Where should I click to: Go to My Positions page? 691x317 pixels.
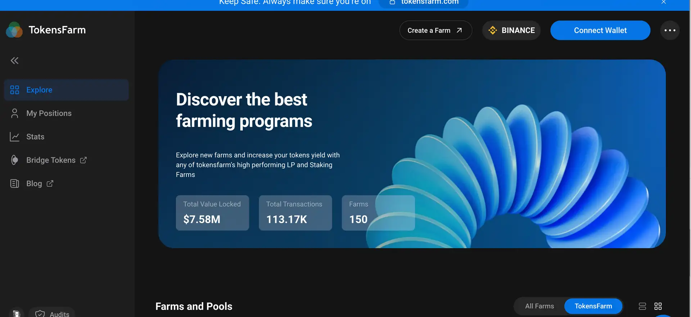point(49,113)
